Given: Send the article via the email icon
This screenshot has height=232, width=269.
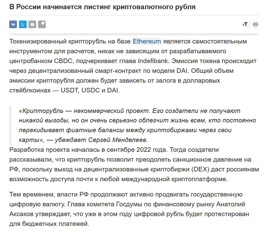Looking at the screenshot, I should coord(32,24).
